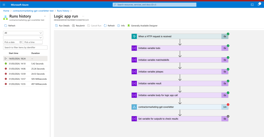Select the failed 31/03/2024 14:06 run

tap(25, 69)
